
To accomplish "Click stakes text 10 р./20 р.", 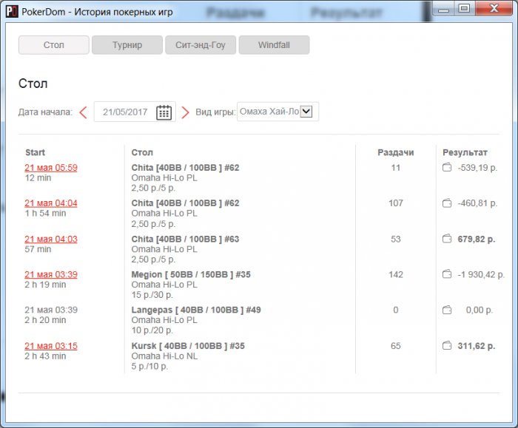I will tap(152, 330).
